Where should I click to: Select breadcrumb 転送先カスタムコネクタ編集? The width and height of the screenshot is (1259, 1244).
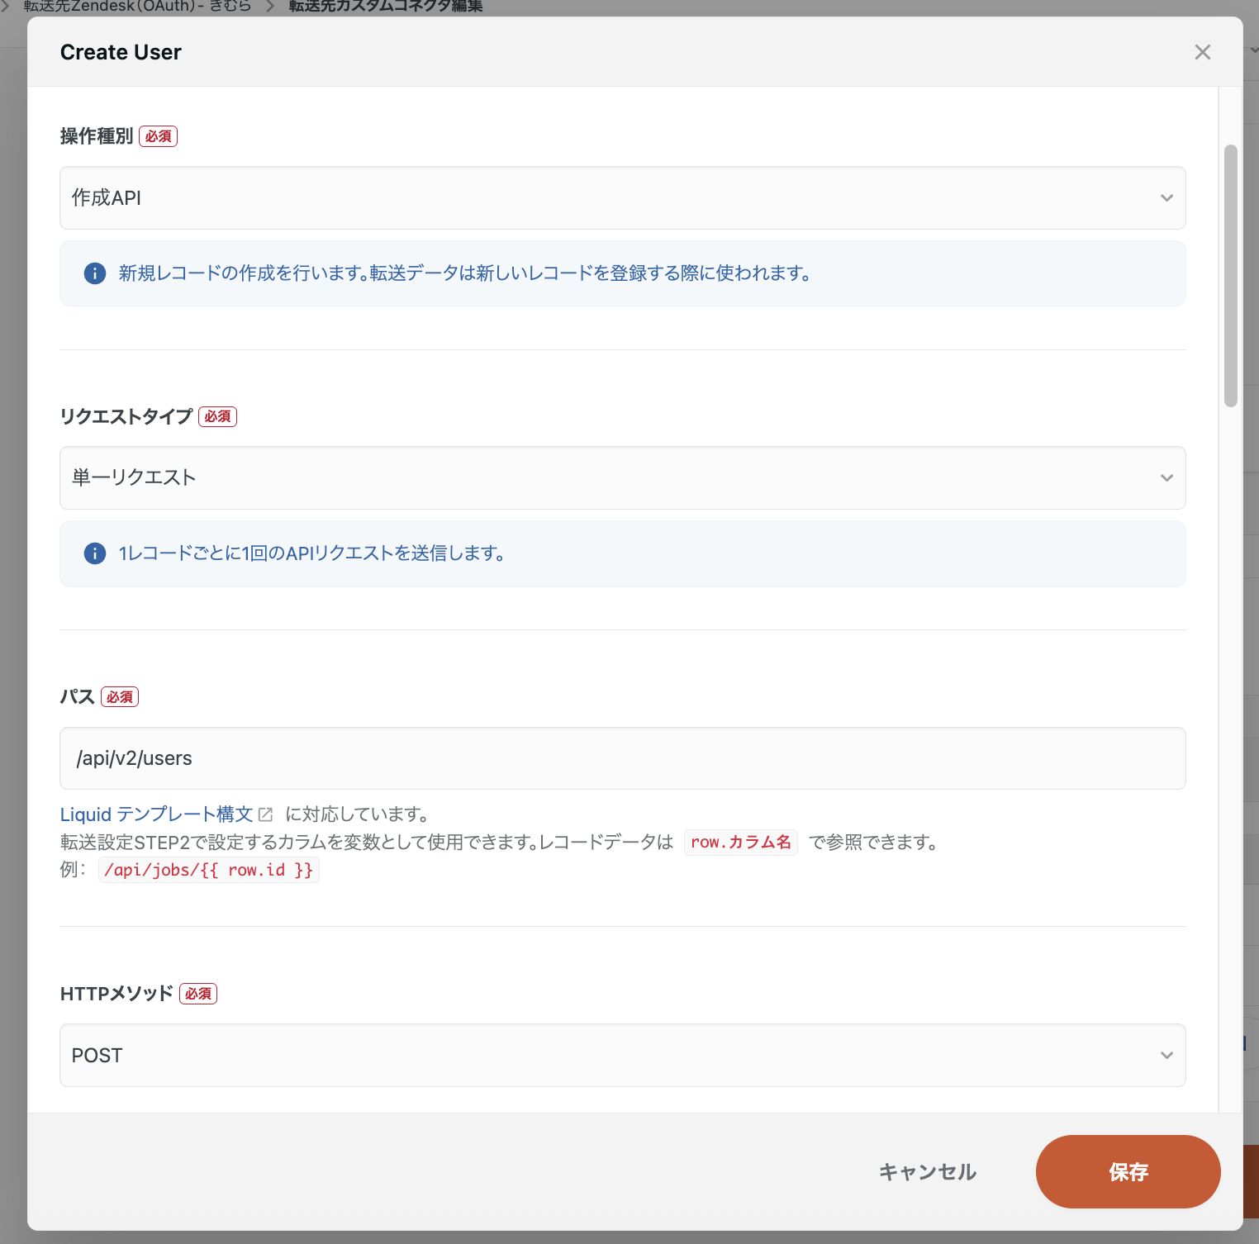[x=383, y=5]
